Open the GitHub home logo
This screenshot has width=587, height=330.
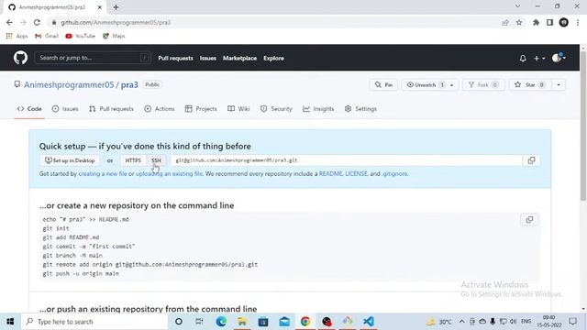click(20, 58)
